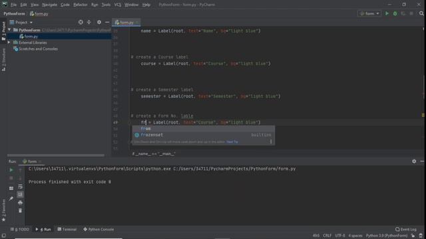
Task: Change CRLF line separator in status bar
Action: [327, 236]
